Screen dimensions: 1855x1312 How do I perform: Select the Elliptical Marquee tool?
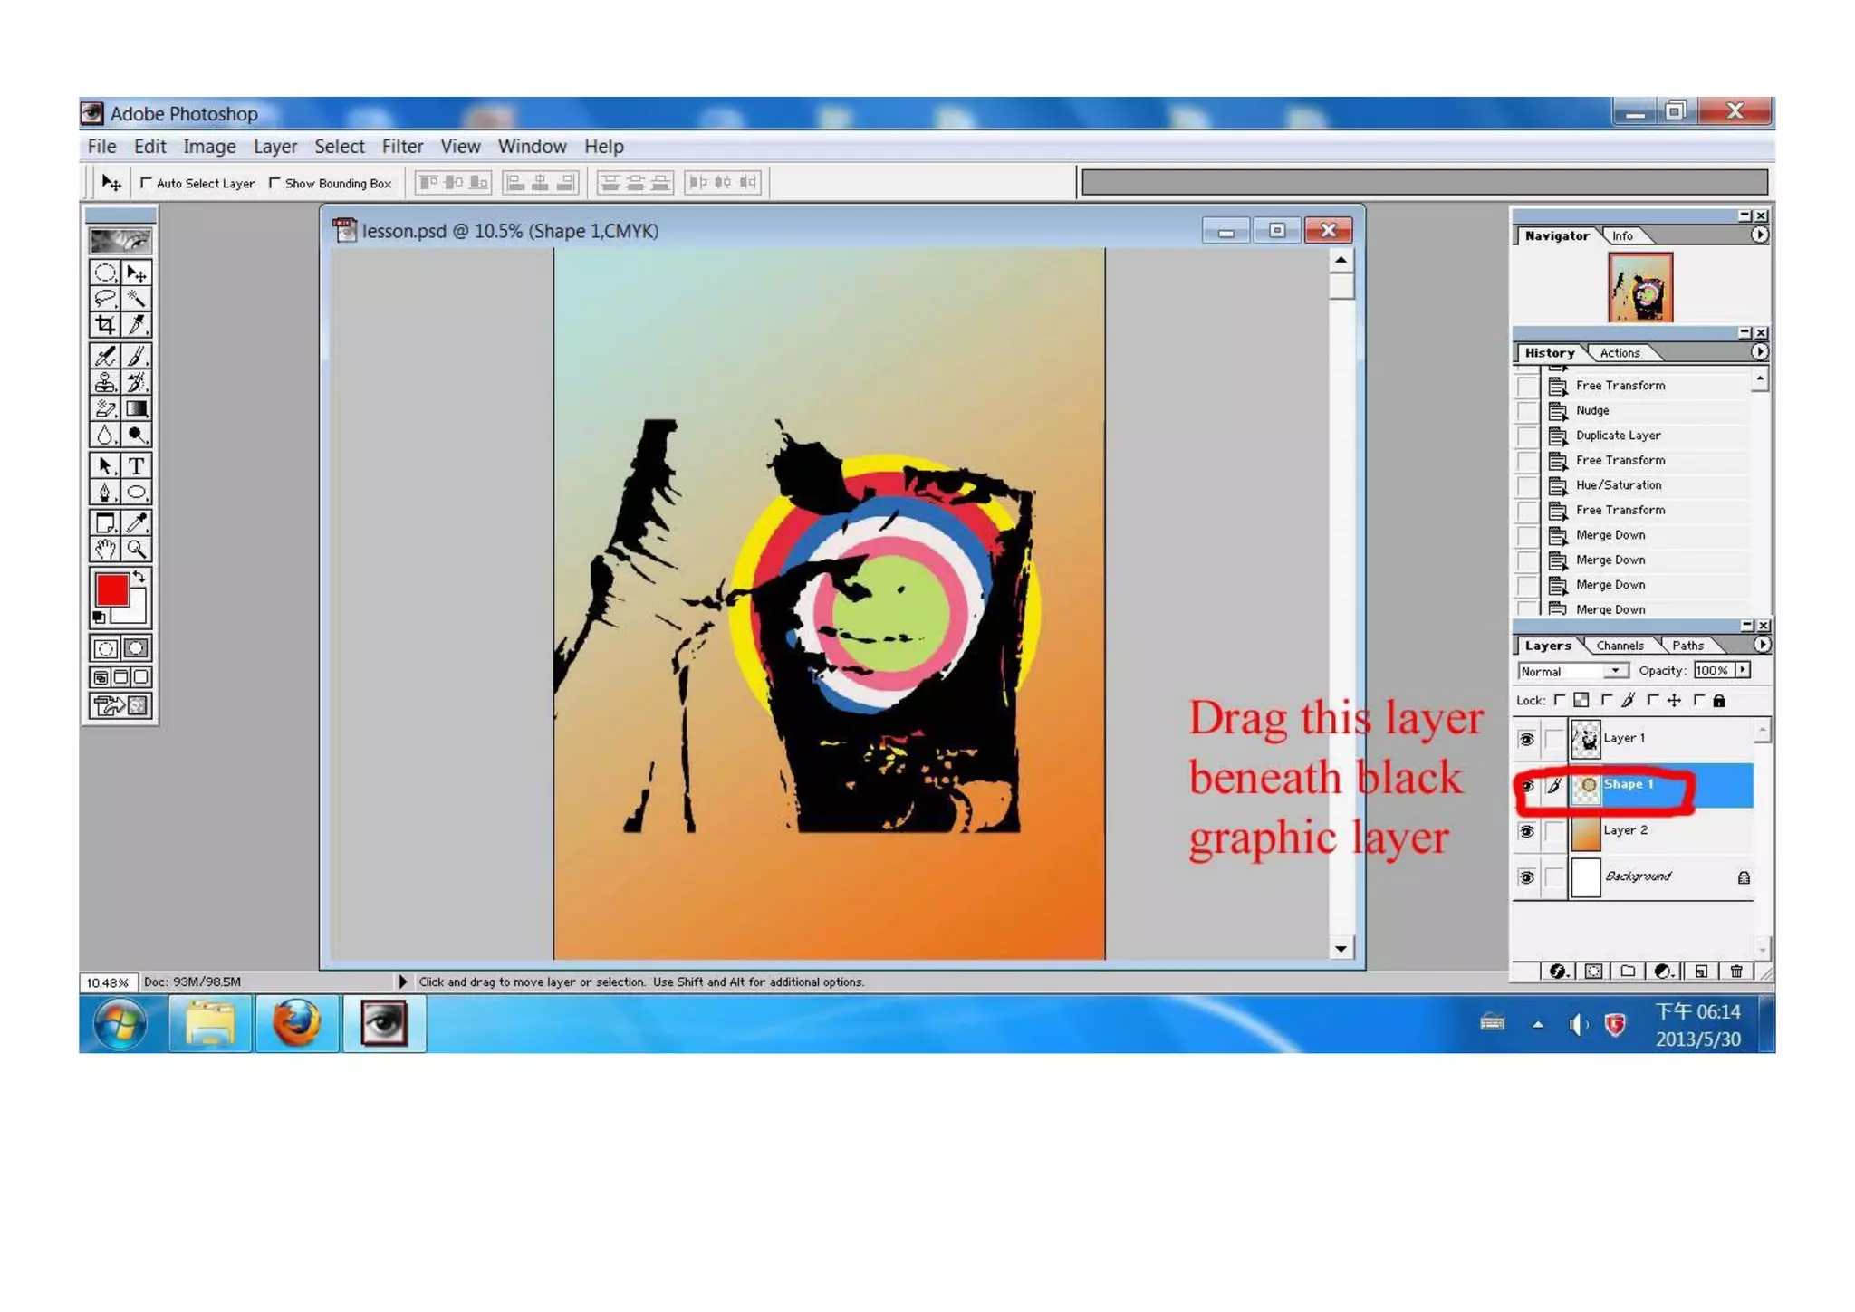[x=105, y=273]
